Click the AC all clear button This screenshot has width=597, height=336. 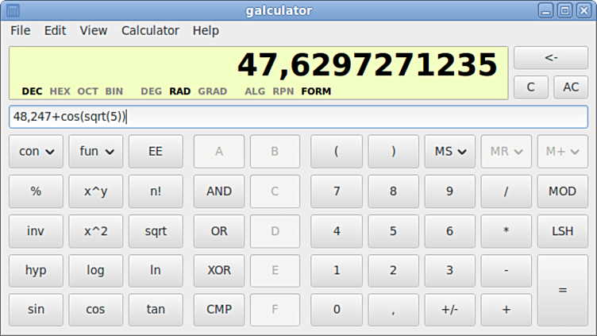click(571, 87)
